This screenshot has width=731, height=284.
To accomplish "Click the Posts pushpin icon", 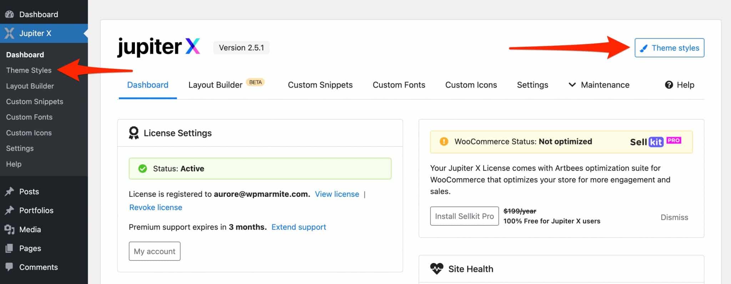I will pyautogui.click(x=10, y=191).
